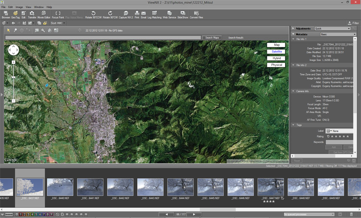Collapse the Tags section
This screenshot has height=218, width=361.
(x=293, y=125)
